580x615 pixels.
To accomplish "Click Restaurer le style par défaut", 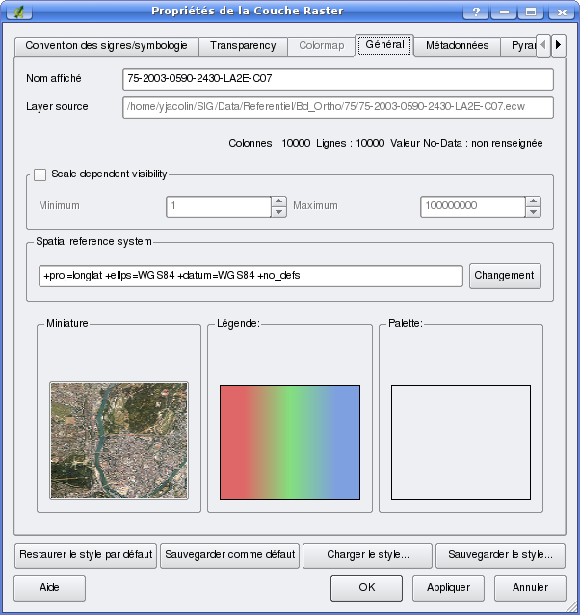I will tap(86, 555).
